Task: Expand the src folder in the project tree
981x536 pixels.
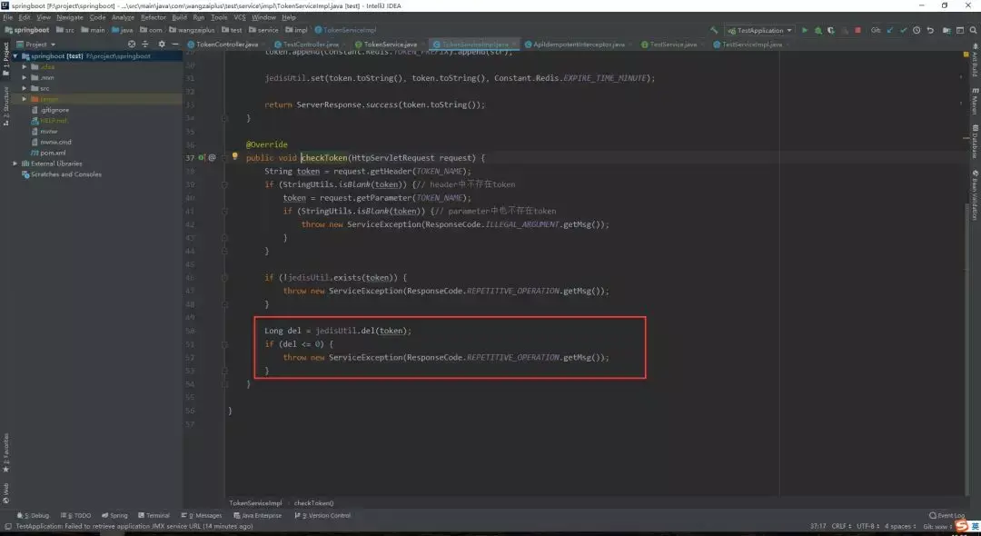Action: click(25, 88)
